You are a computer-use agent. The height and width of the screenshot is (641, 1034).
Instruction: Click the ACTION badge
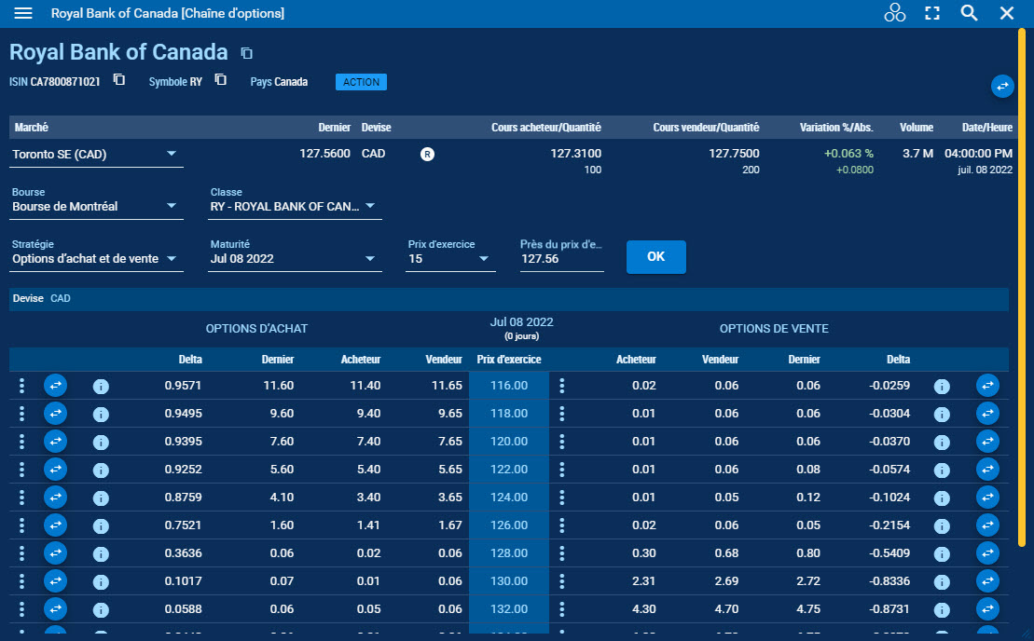pos(361,82)
